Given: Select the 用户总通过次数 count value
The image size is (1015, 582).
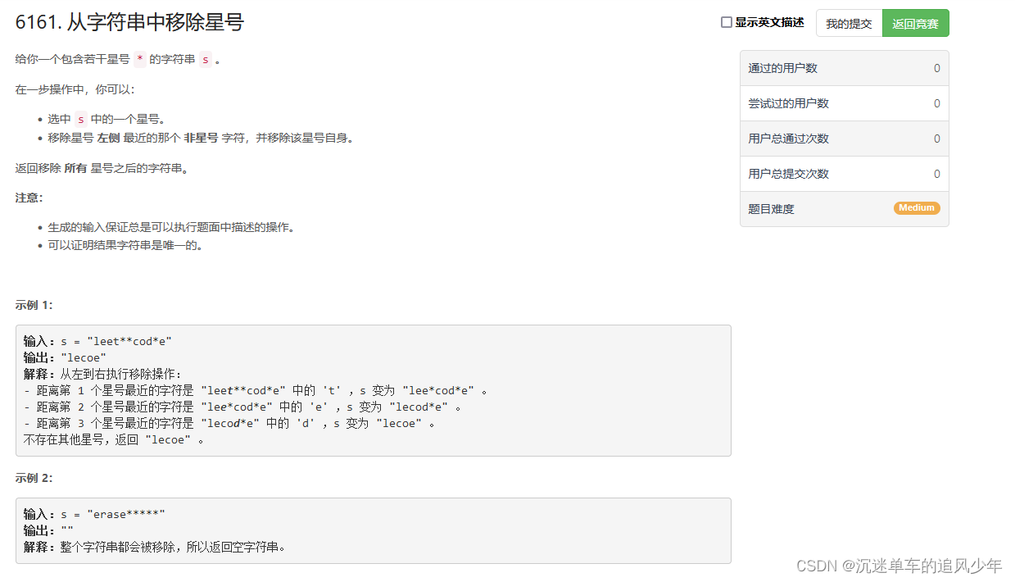Looking at the screenshot, I should (x=936, y=139).
